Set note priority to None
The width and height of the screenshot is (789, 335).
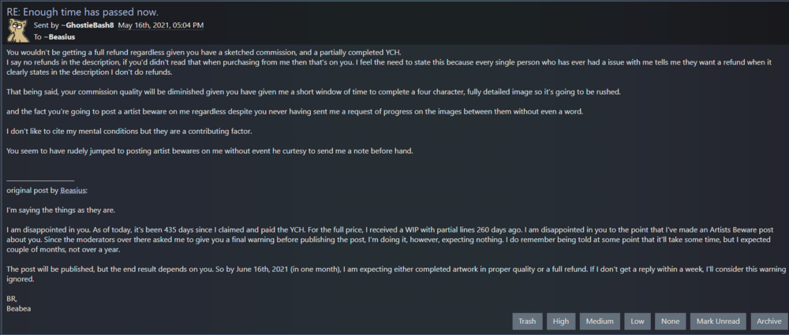point(670,322)
